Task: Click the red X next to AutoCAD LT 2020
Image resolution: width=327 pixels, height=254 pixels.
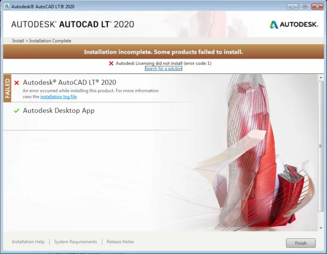Action: [17, 82]
